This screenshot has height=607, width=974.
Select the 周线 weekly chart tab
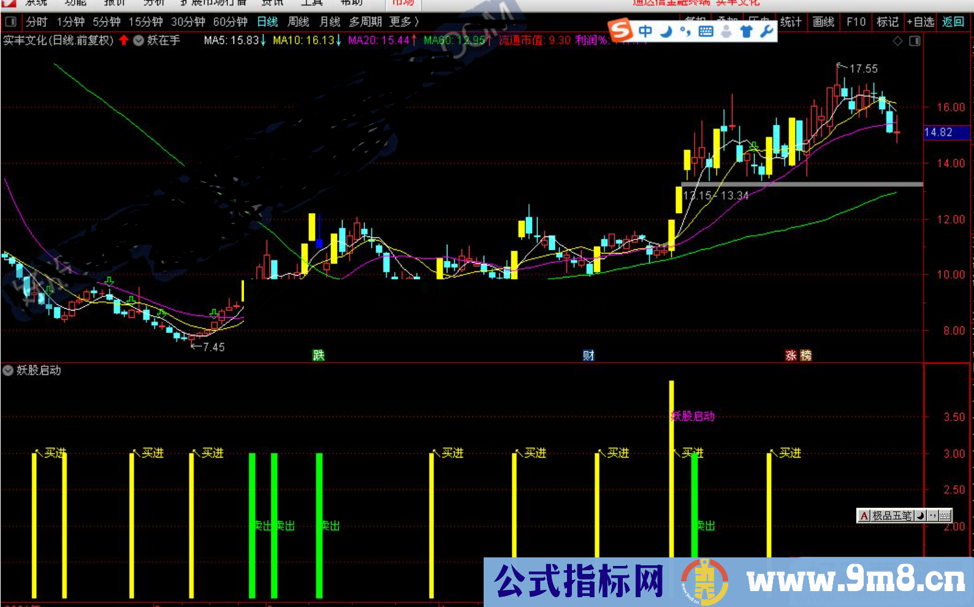click(298, 22)
